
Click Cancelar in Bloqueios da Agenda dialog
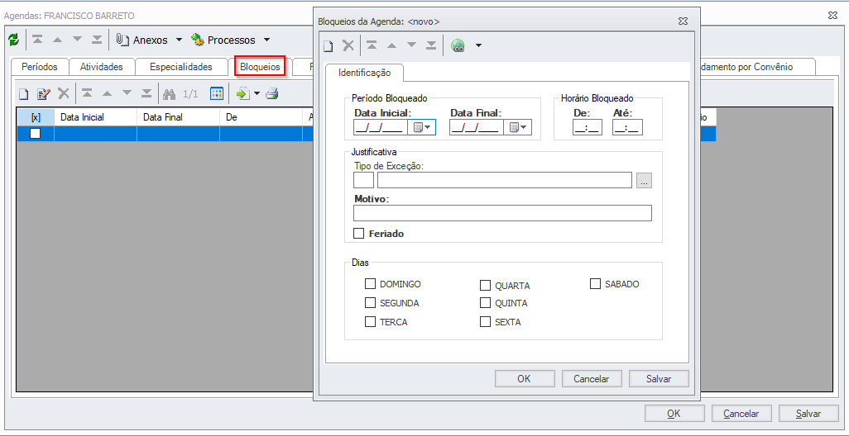click(592, 379)
